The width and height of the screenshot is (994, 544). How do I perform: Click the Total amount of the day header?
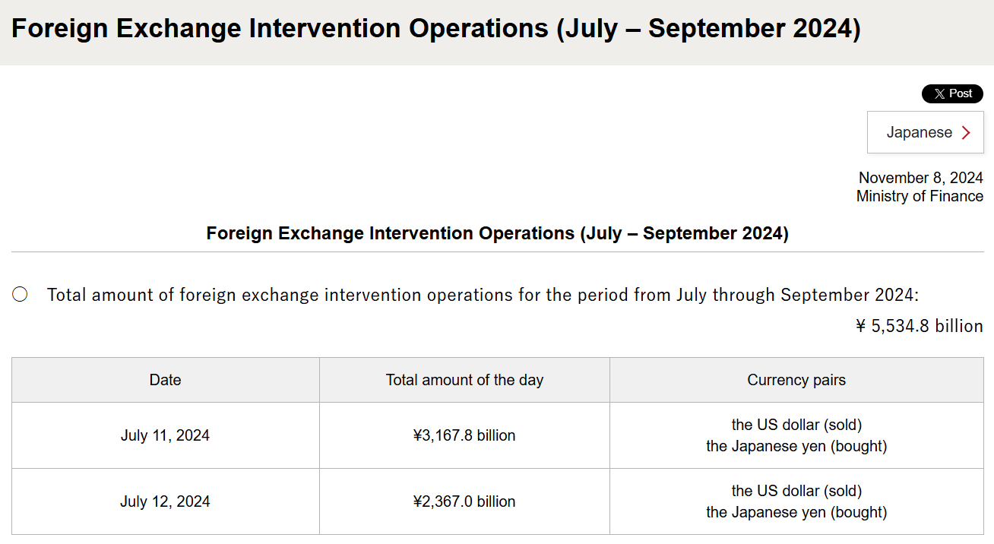tap(464, 380)
